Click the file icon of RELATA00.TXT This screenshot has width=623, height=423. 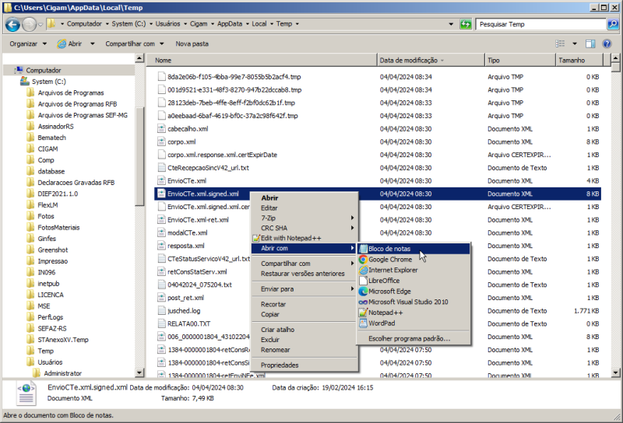point(161,323)
